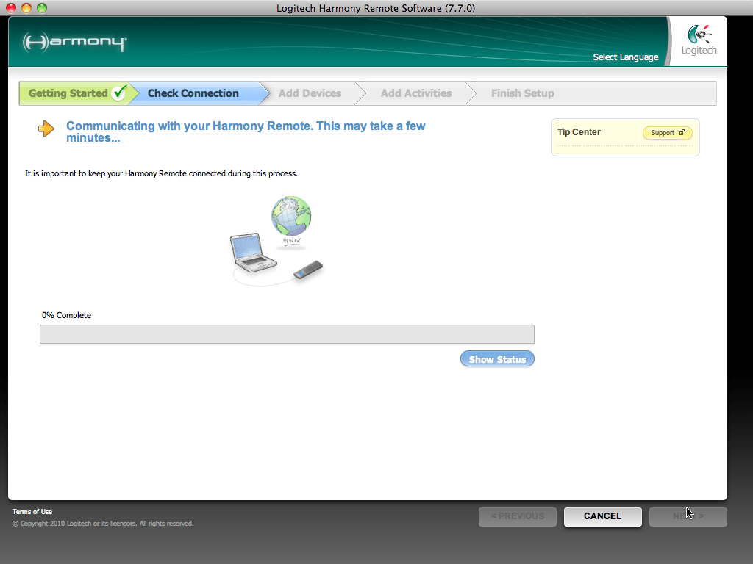Click the Tip Center panel title
The height and width of the screenshot is (564, 753).
click(x=579, y=132)
